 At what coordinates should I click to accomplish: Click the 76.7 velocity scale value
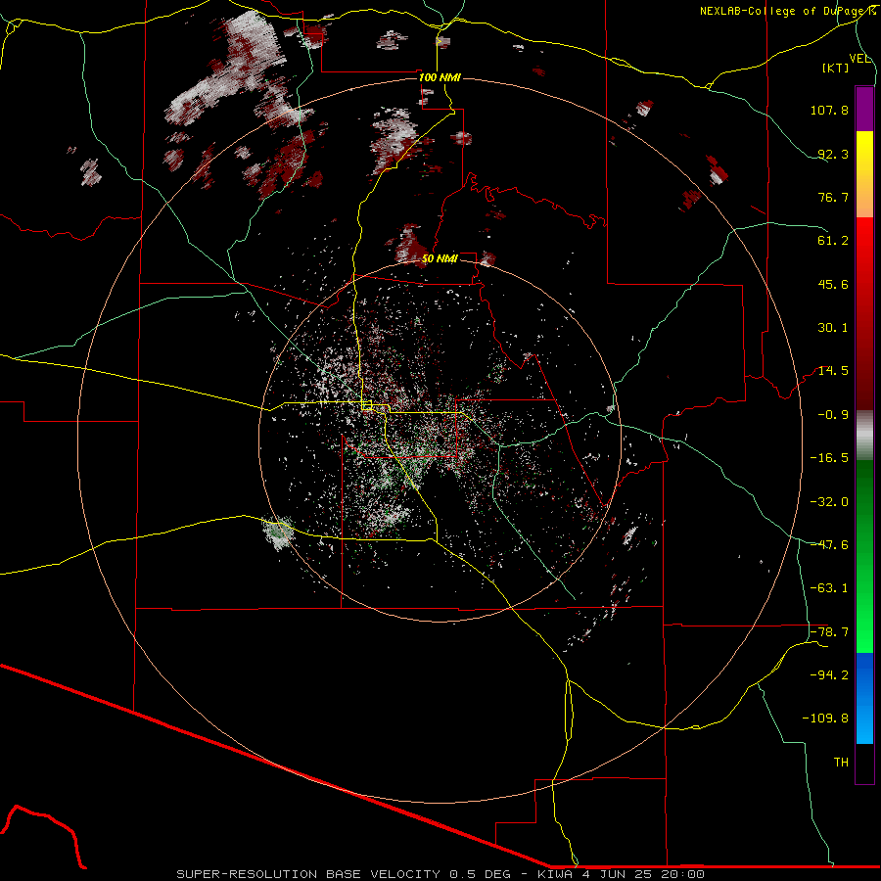(x=833, y=197)
